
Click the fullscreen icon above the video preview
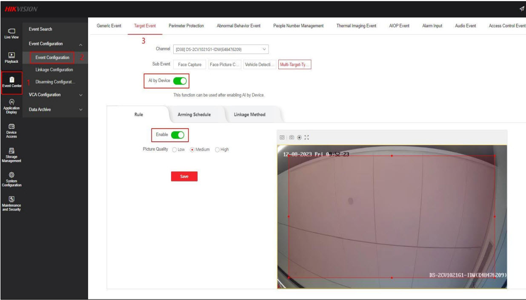(x=306, y=137)
